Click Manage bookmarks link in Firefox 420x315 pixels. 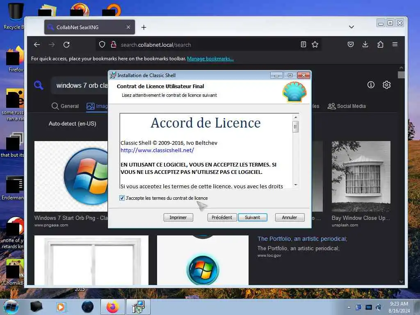210,59
